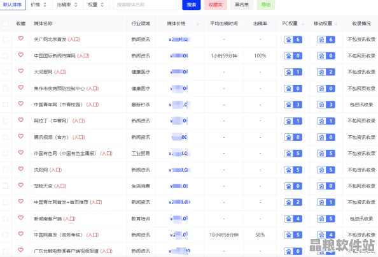Viewport: 378px width, 257px height.
Task: Check the 沈阳网 row checkbox
Action: pos(5,170)
